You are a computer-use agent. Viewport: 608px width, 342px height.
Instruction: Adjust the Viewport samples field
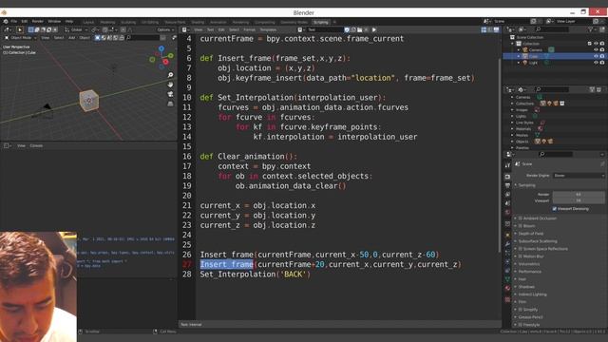(579, 200)
